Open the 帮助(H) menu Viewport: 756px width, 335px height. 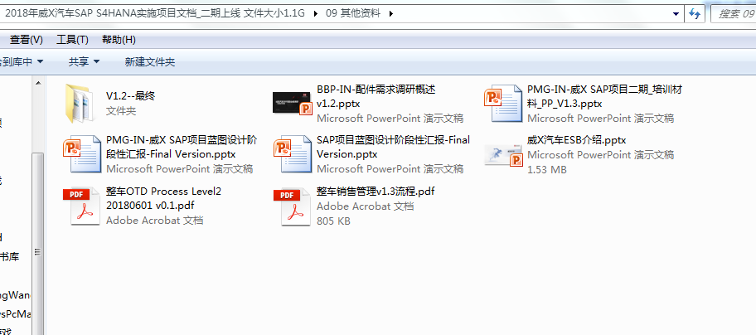[119, 40]
